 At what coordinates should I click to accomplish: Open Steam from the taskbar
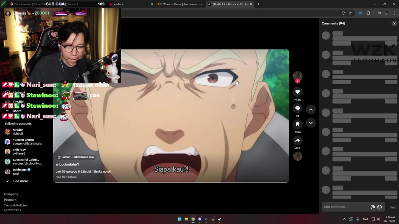219,219
